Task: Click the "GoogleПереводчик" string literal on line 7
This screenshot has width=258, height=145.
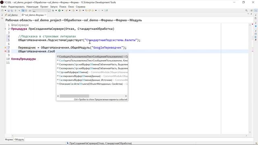Action: point(108,48)
